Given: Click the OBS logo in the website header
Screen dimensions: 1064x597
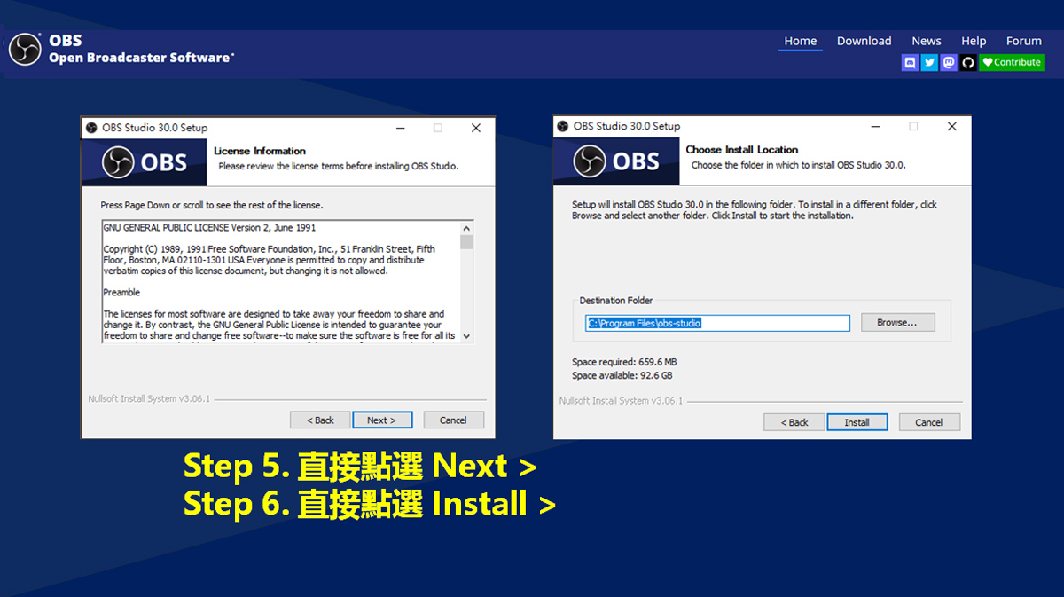Looking at the screenshot, I should pos(25,49).
